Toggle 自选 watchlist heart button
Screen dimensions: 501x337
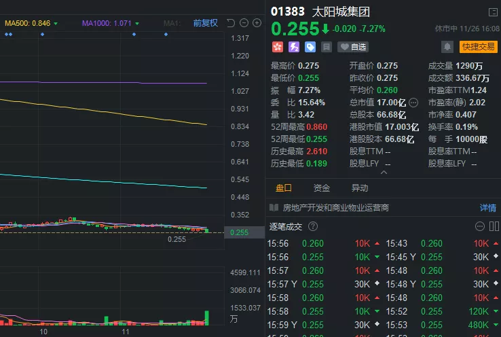[353, 47]
